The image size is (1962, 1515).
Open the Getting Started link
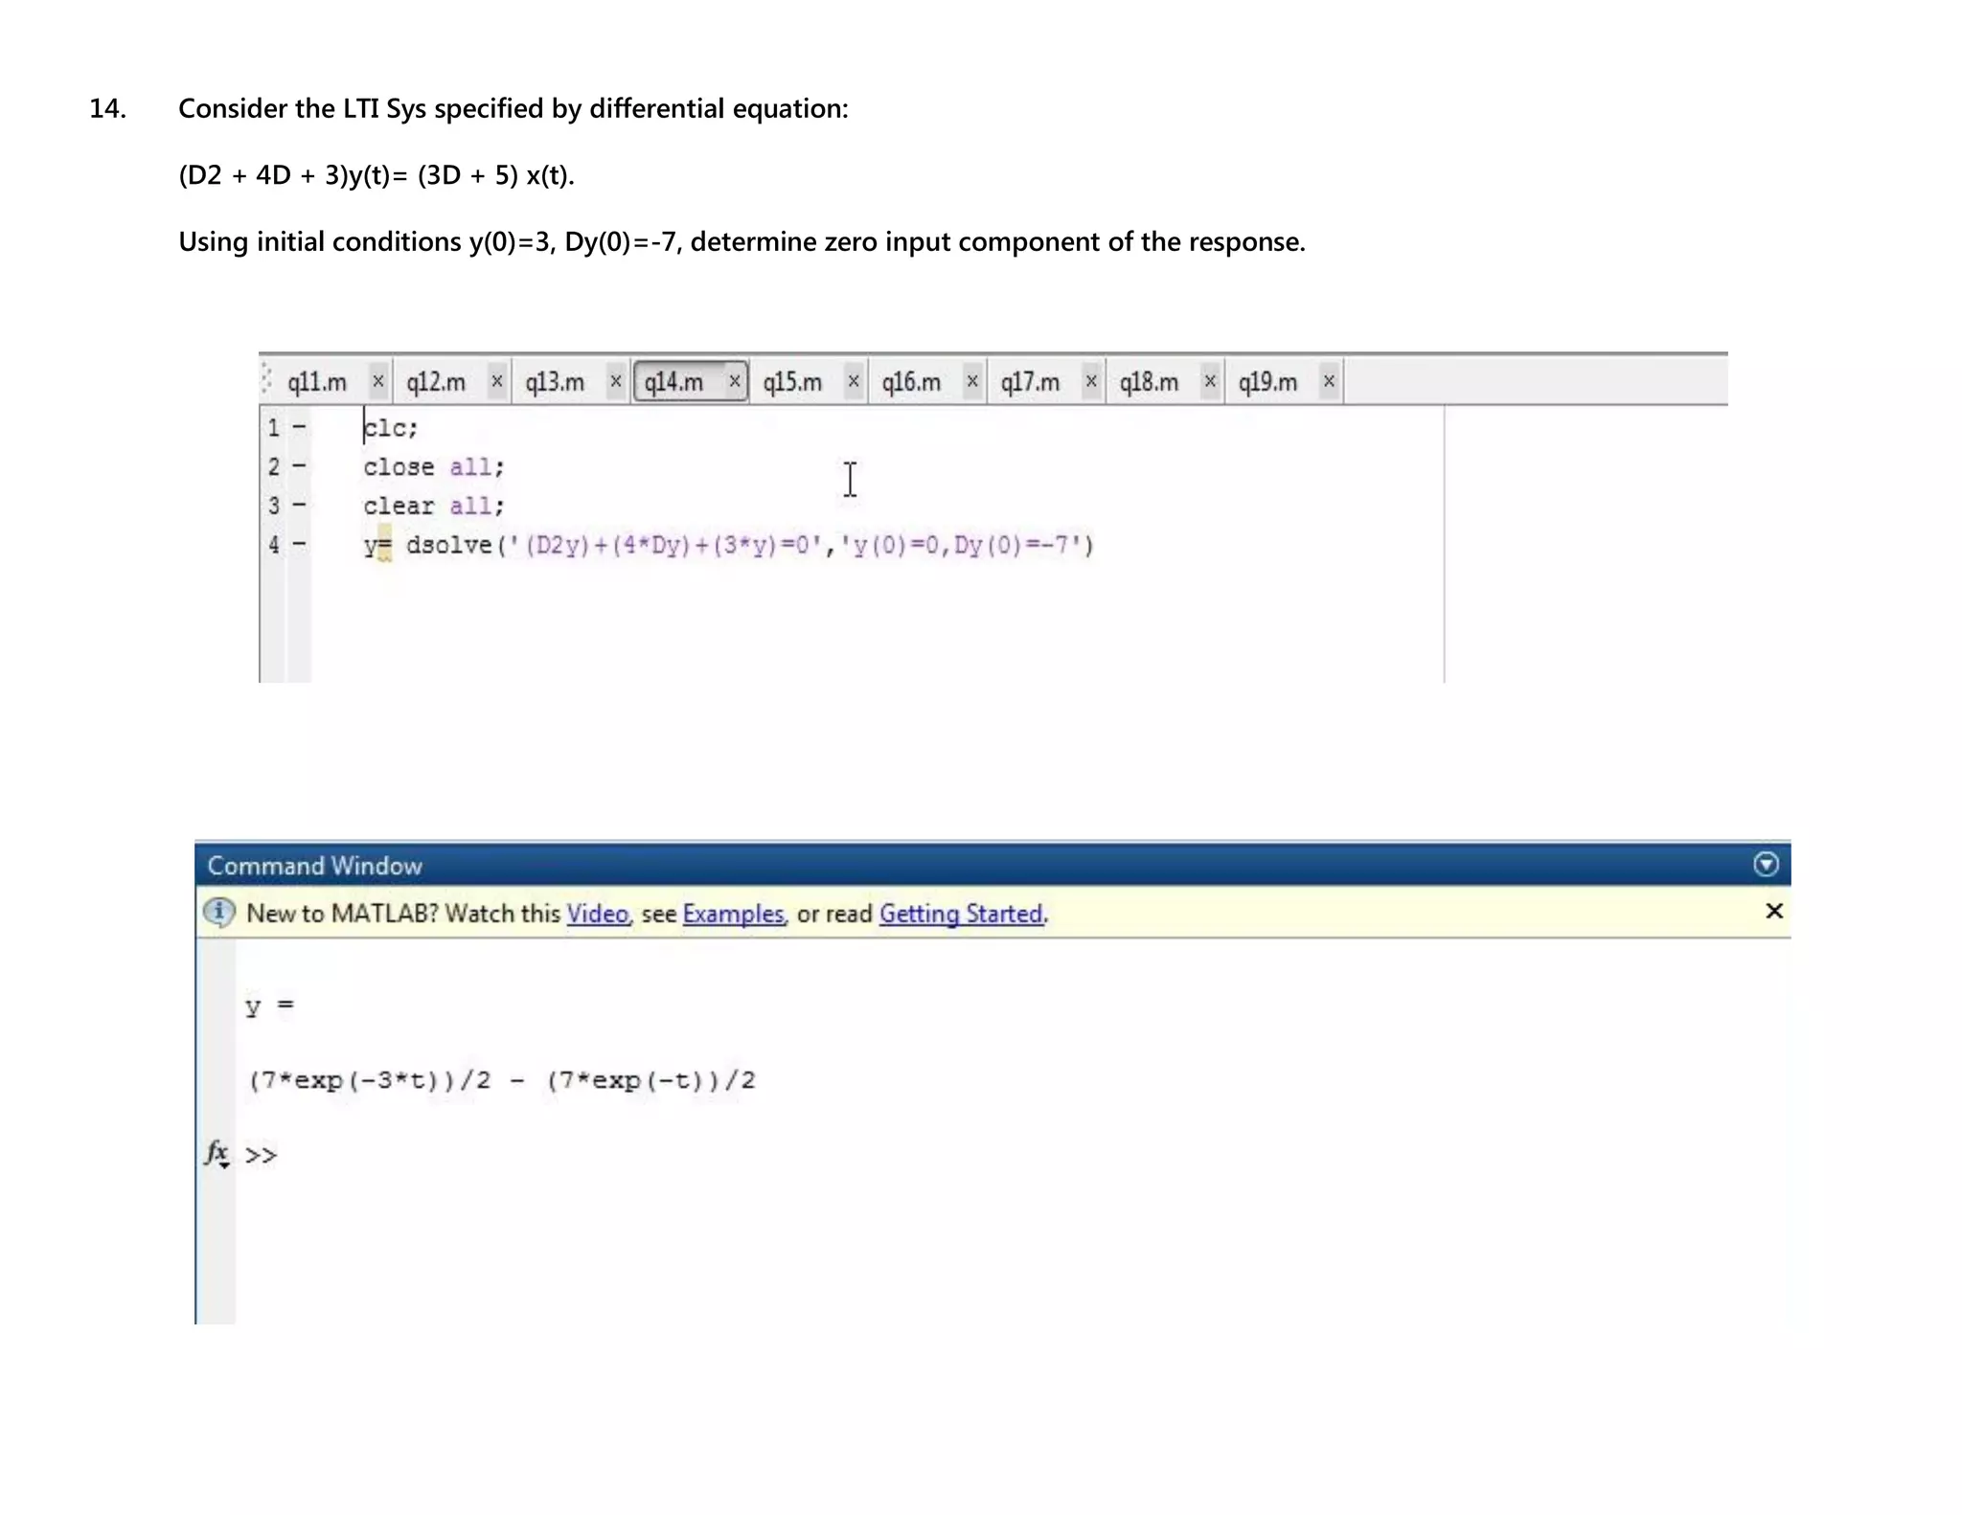(961, 914)
